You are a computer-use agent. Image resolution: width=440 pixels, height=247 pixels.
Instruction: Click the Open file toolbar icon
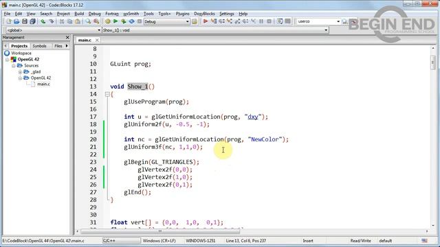click(x=16, y=21)
